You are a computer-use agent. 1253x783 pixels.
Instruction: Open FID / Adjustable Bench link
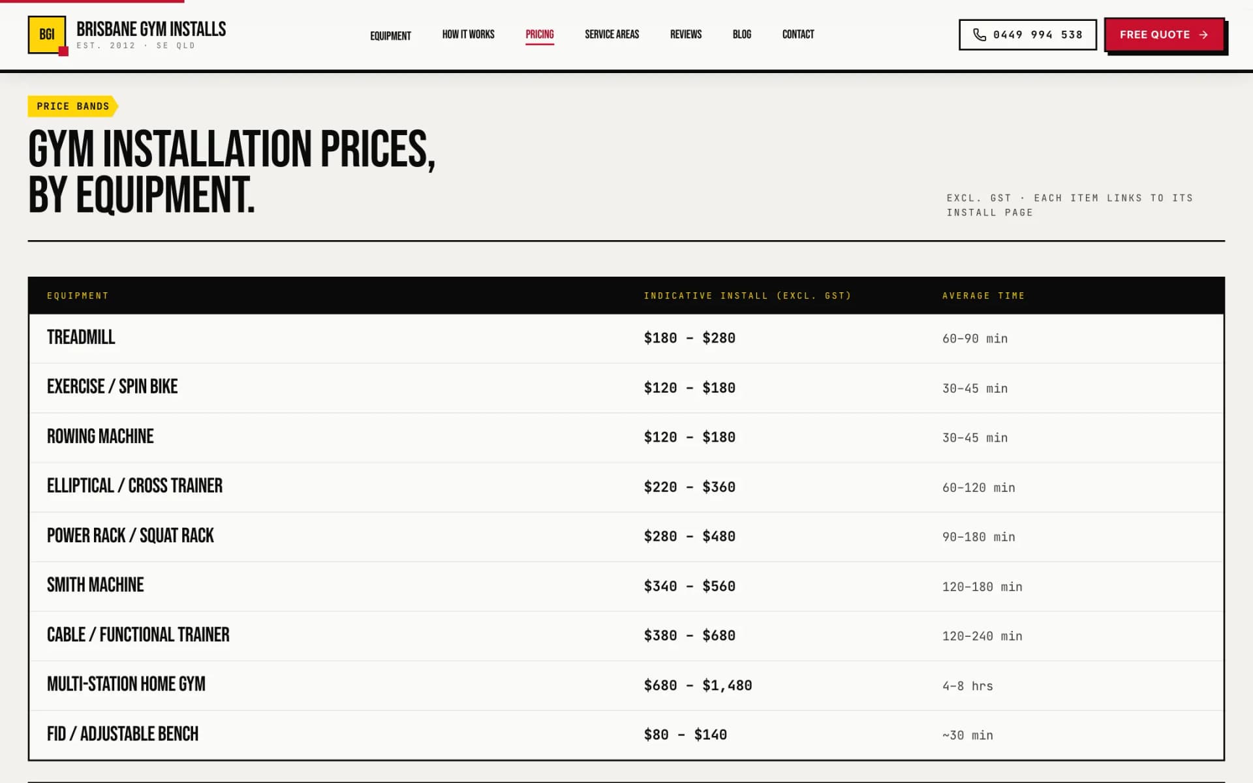(x=123, y=734)
